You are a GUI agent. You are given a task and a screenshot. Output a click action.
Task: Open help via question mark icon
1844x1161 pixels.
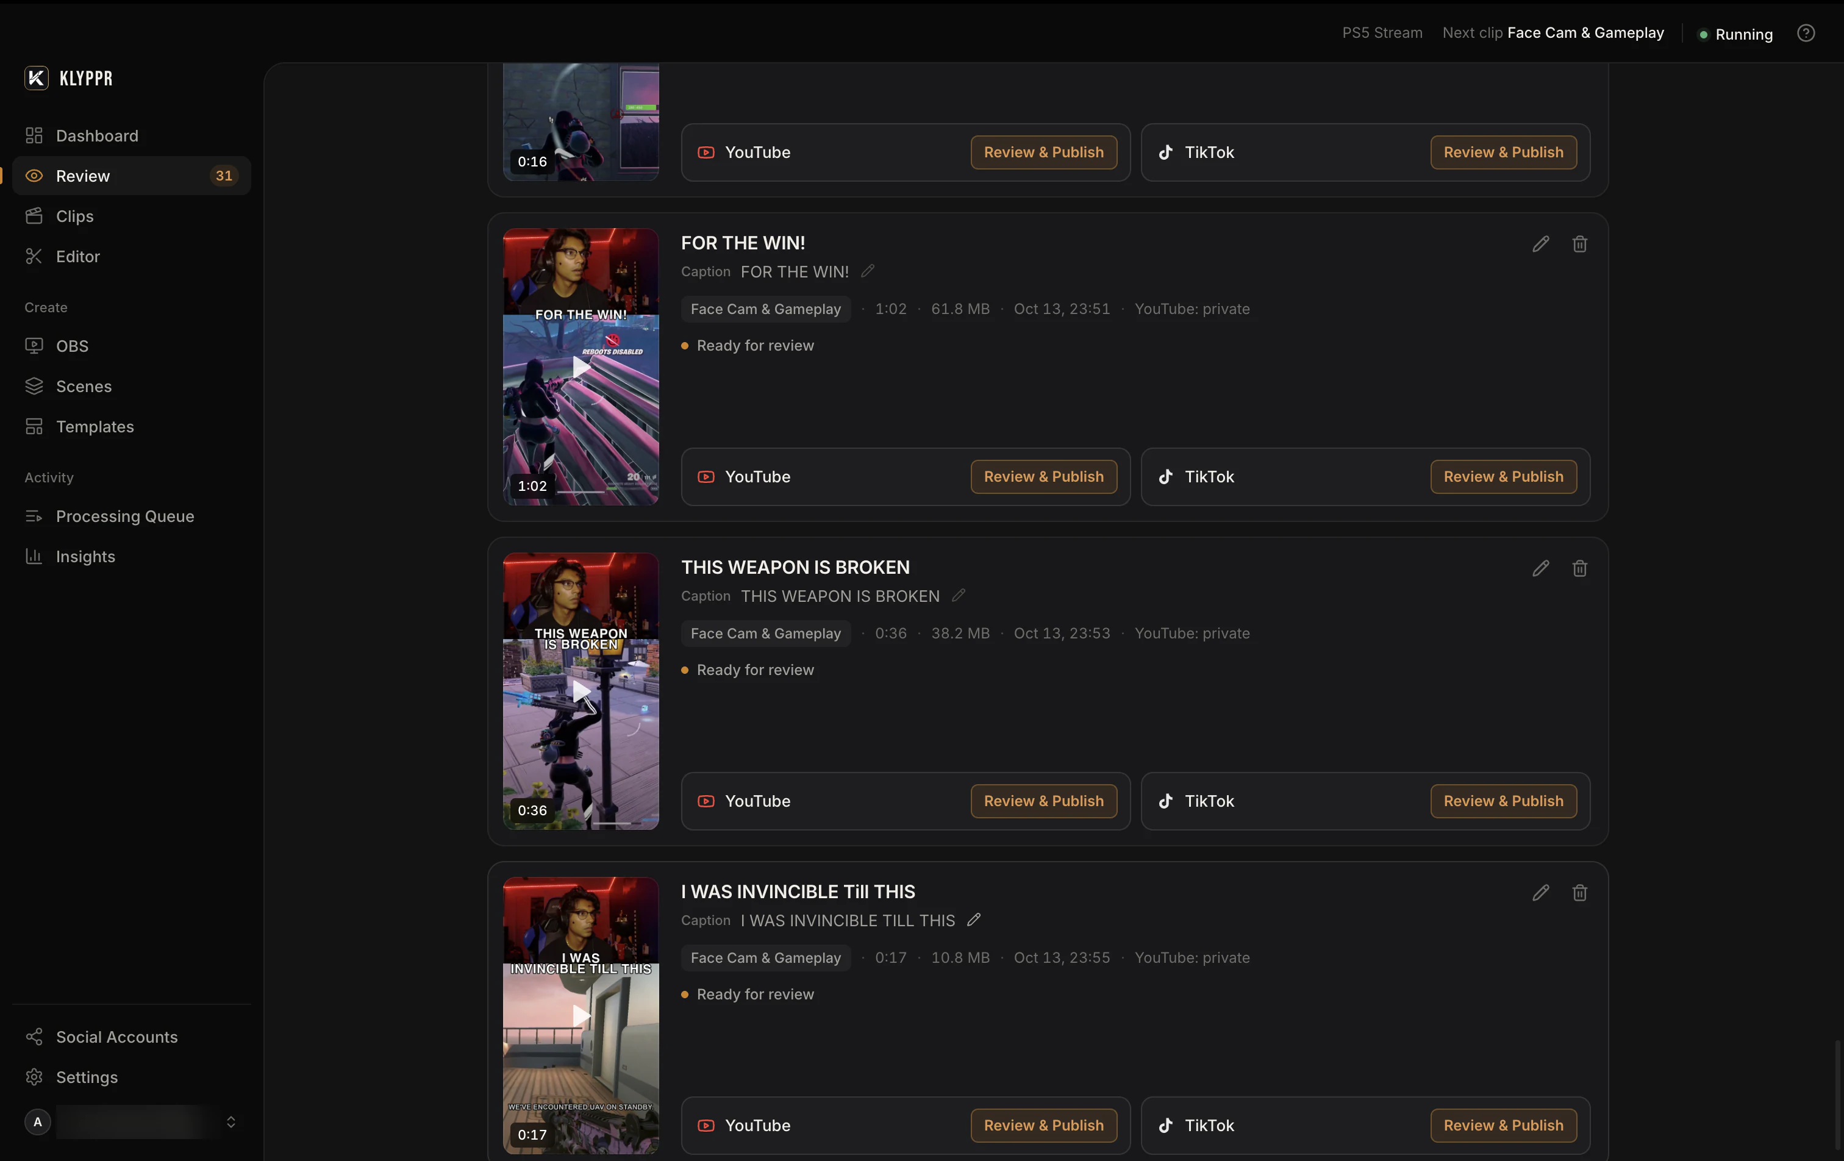1806,33
